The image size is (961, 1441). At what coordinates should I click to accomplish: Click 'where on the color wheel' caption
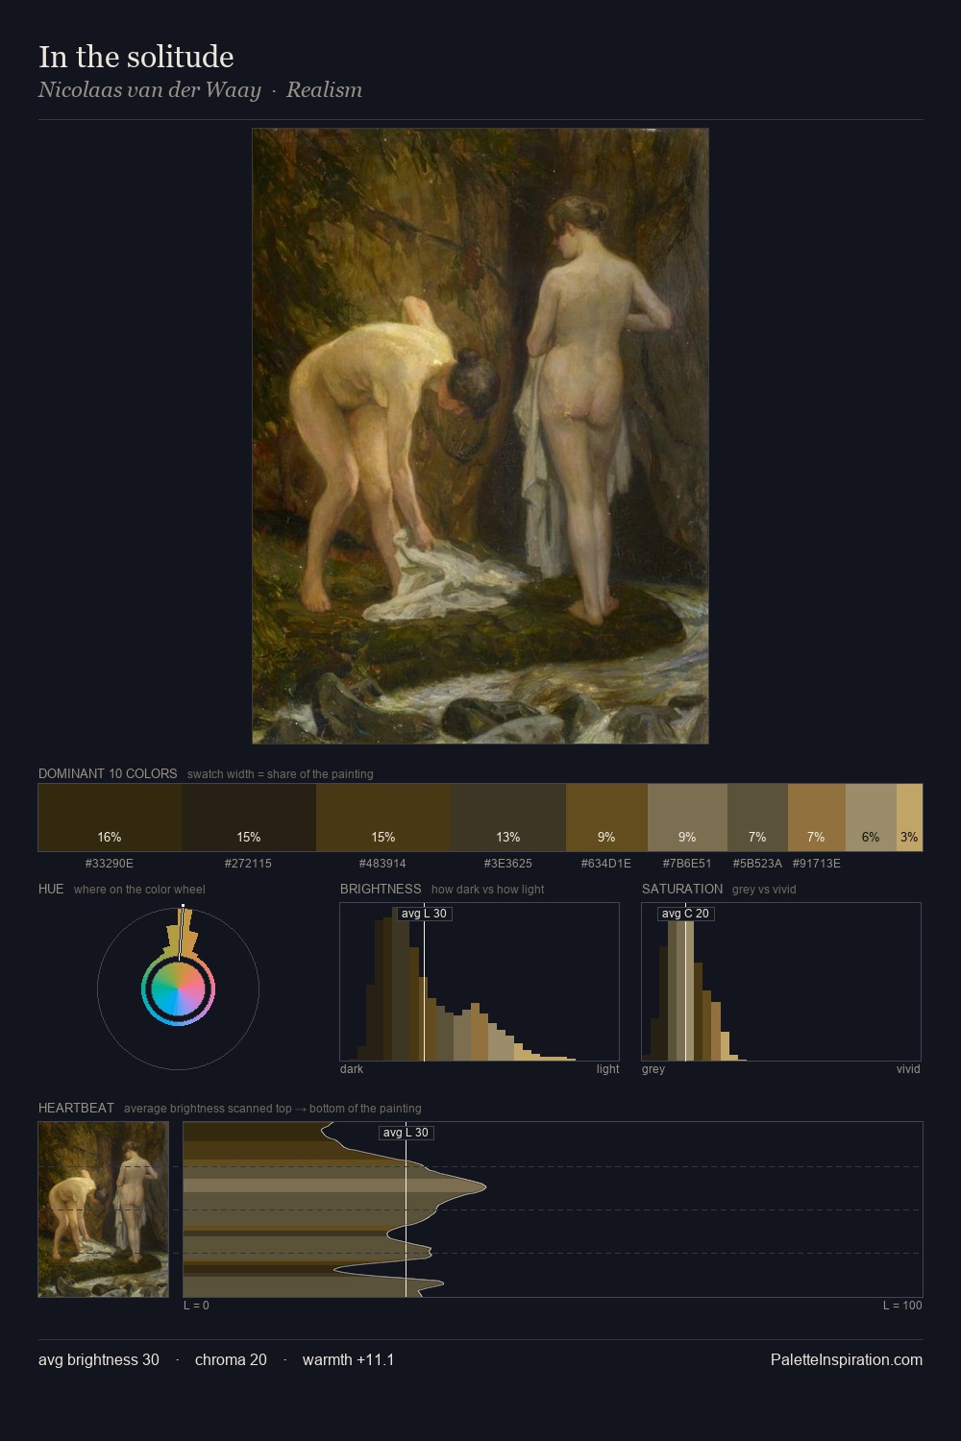139,890
